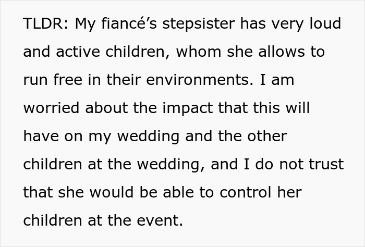The height and width of the screenshot is (247, 365).
Task: Click the word 'control'
Action: click(246, 192)
